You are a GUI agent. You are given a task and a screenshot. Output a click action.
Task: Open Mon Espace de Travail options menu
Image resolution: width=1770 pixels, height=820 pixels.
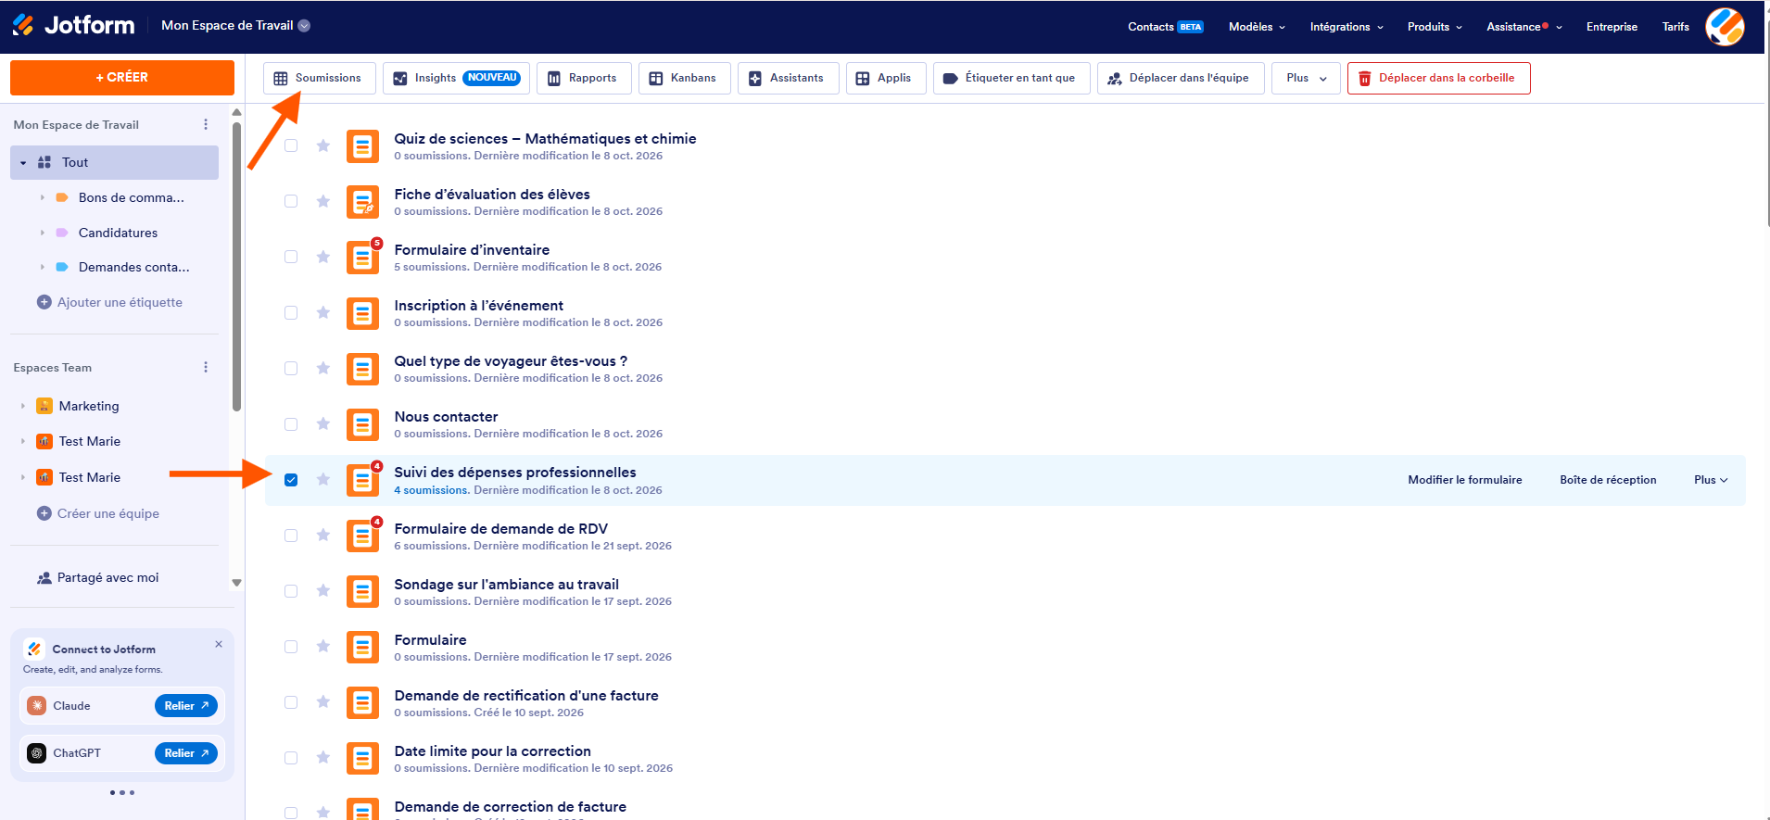(206, 124)
